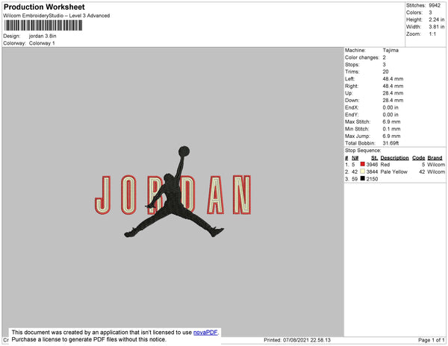Click the Zoom value '1:1'

click(432, 34)
